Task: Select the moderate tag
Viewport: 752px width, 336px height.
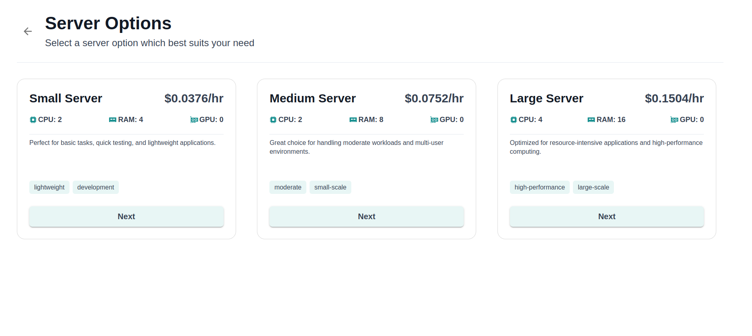Action: tap(288, 187)
